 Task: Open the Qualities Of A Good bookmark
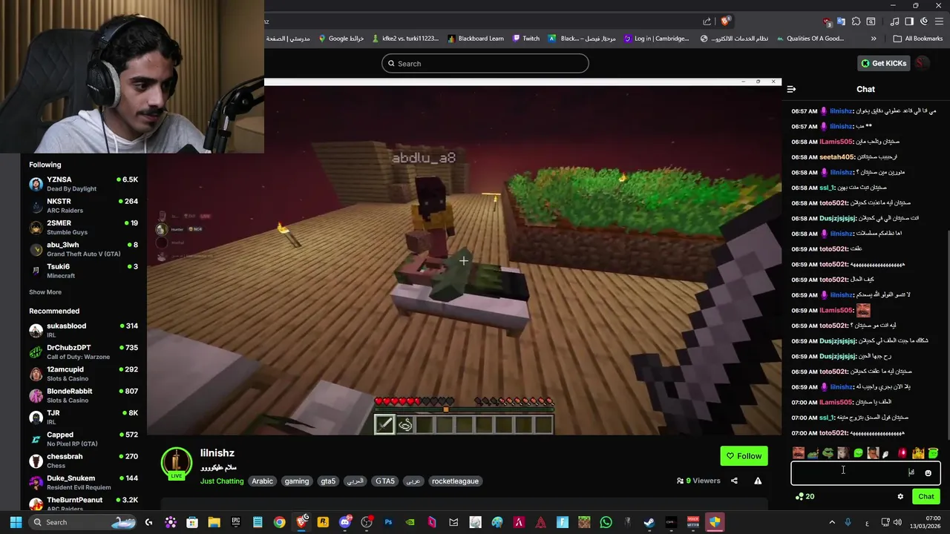pyautogui.click(x=809, y=39)
